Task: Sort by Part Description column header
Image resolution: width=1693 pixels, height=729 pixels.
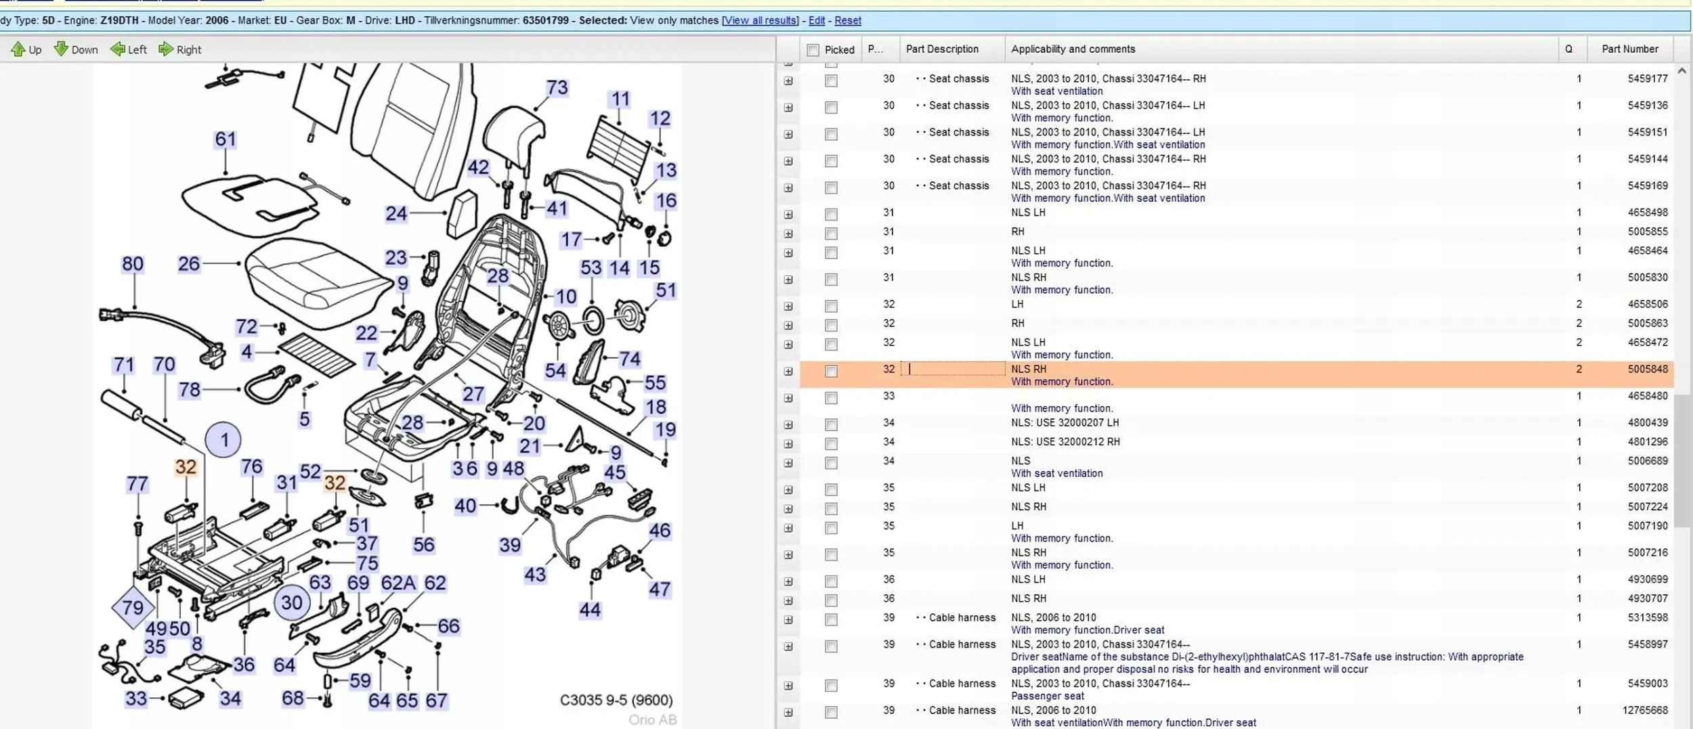Action: click(x=942, y=49)
